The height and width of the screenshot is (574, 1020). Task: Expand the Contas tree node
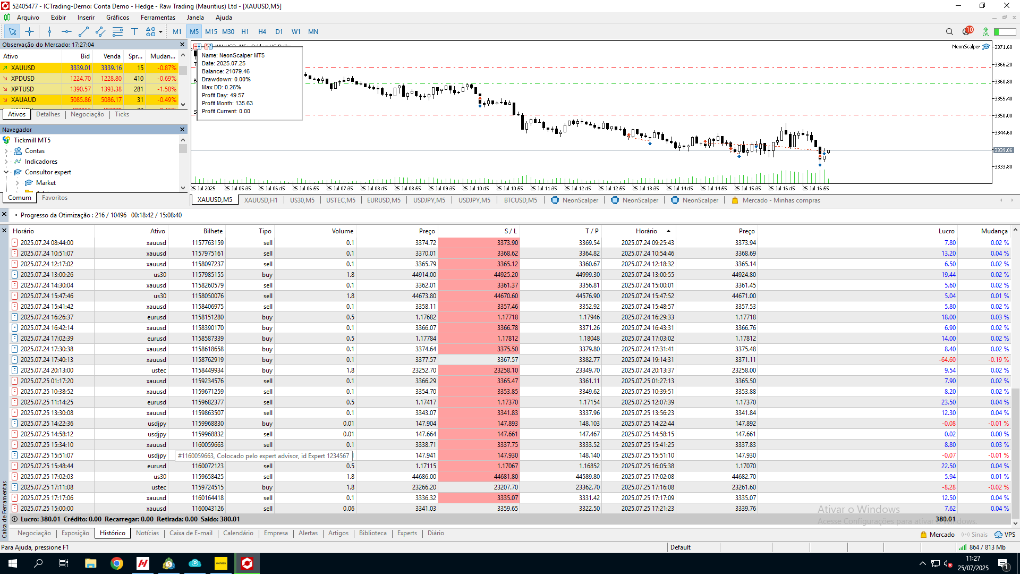tap(6, 151)
